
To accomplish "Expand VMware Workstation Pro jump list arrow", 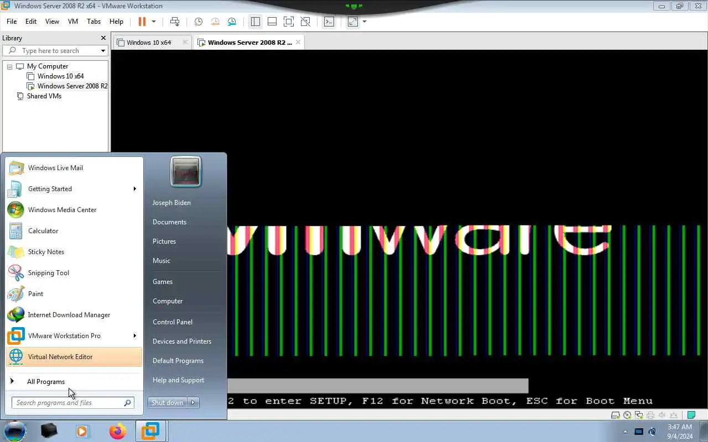I will 134,336.
